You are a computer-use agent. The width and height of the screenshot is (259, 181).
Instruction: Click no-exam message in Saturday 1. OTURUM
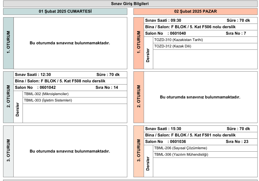[x=70, y=43]
